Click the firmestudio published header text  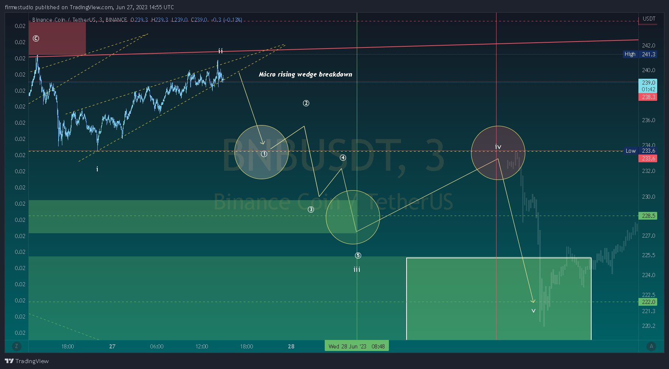[89, 7]
